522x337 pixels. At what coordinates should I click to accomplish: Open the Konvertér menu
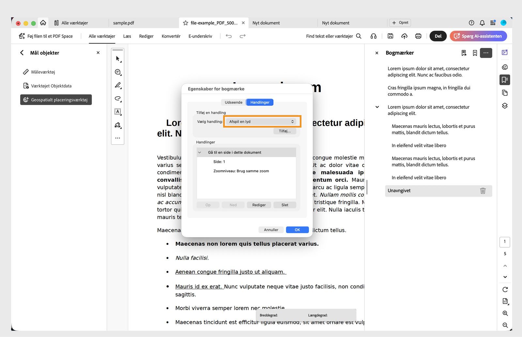tap(171, 36)
